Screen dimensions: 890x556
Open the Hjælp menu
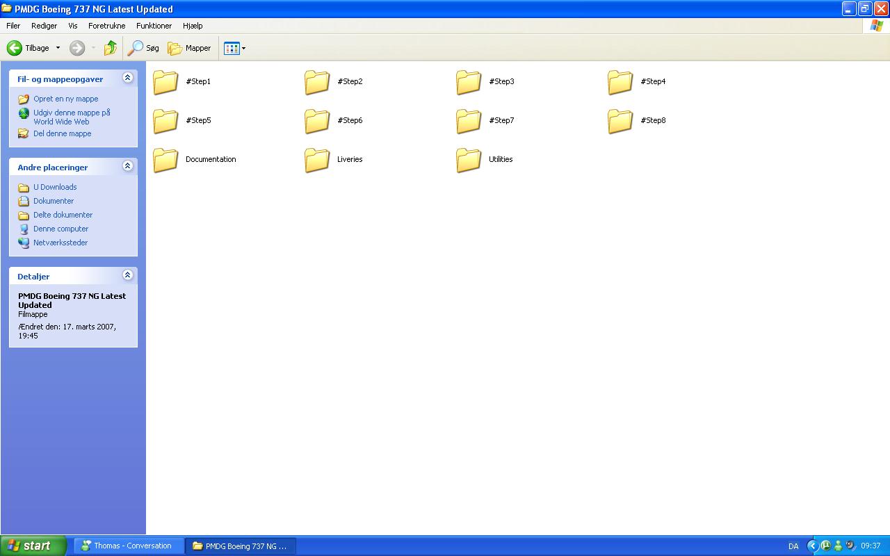[193, 26]
